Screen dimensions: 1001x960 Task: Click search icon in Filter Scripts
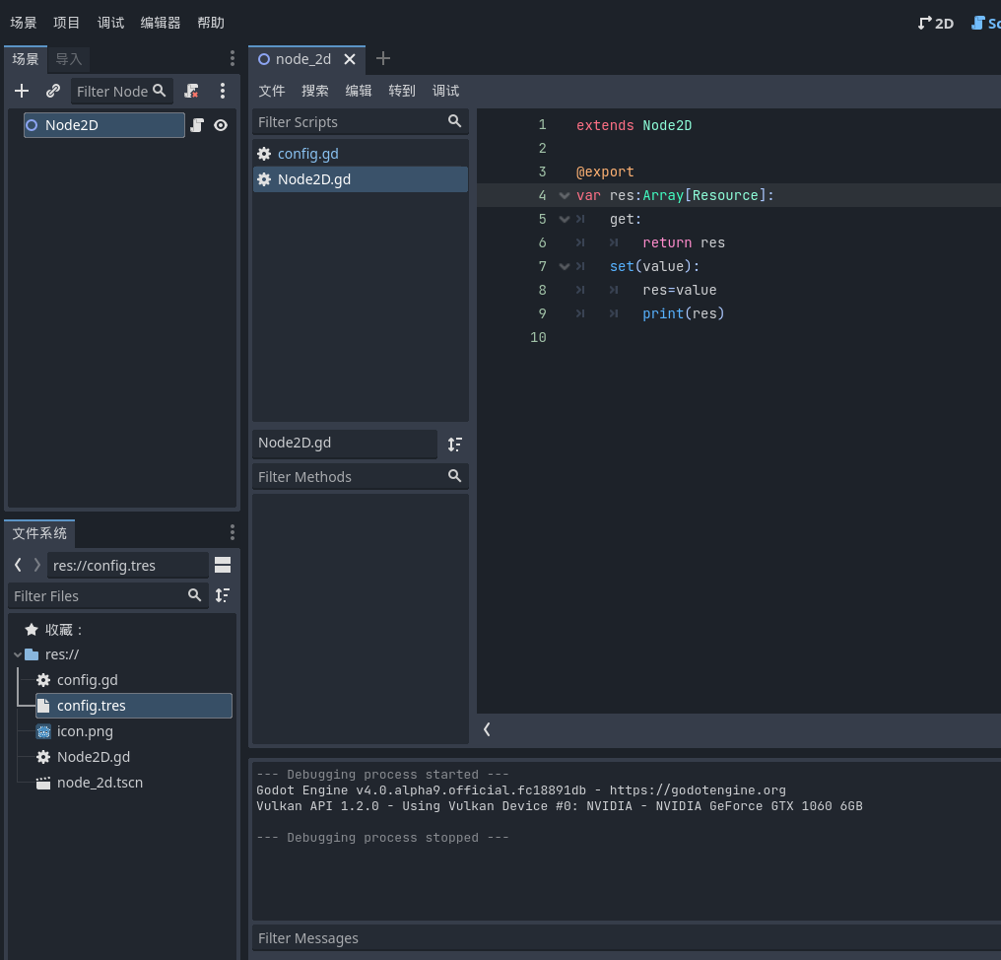(454, 120)
